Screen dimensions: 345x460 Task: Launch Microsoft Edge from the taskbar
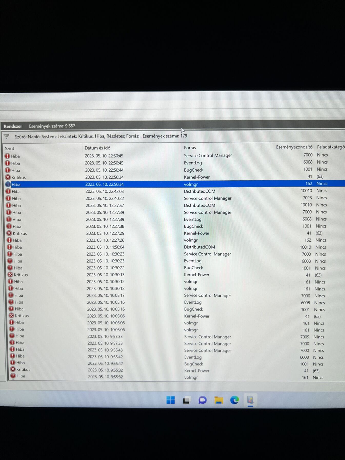(x=234, y=400)
